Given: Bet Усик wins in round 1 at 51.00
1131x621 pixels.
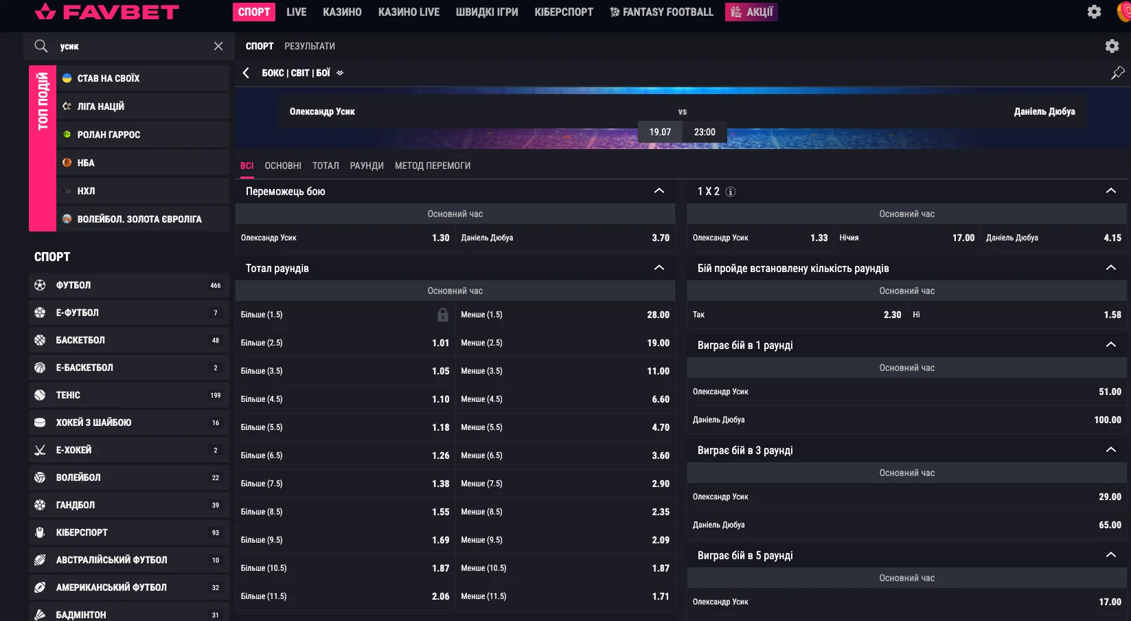Looking at the screenshot, I should [906, 392].
